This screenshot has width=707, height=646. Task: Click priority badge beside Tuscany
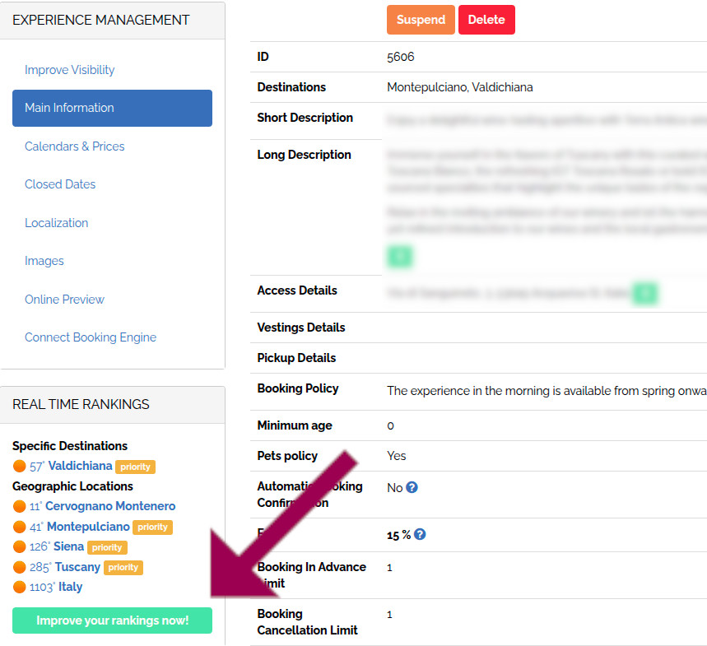click(x=123, y=567)
